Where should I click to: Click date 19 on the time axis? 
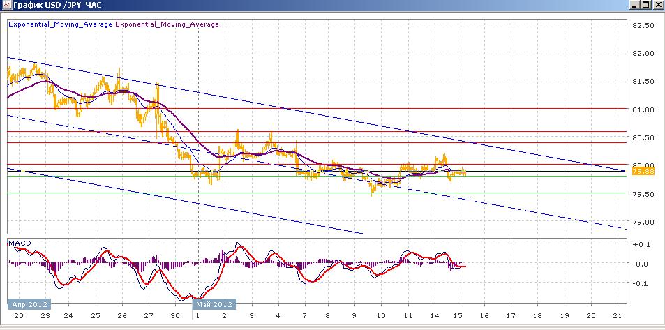(564, 316)
